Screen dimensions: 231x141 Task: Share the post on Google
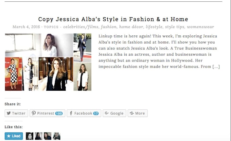pos(114,113)
